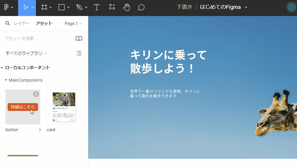
Task: Select the キリンに乗って散歩しよう headline text
Action: tap(168, 62)
